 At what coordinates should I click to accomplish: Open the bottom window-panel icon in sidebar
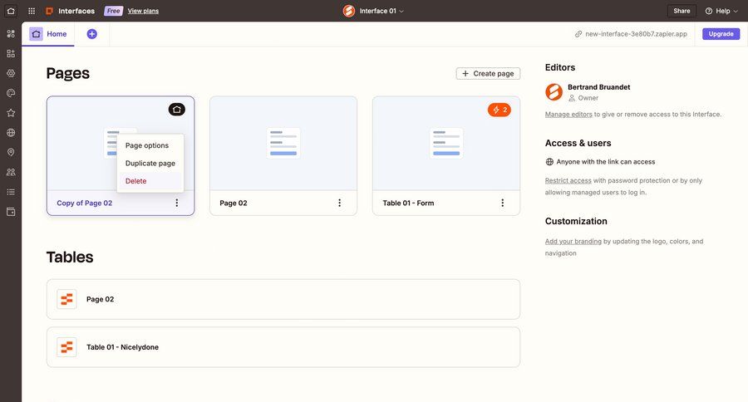pos(11,212)
